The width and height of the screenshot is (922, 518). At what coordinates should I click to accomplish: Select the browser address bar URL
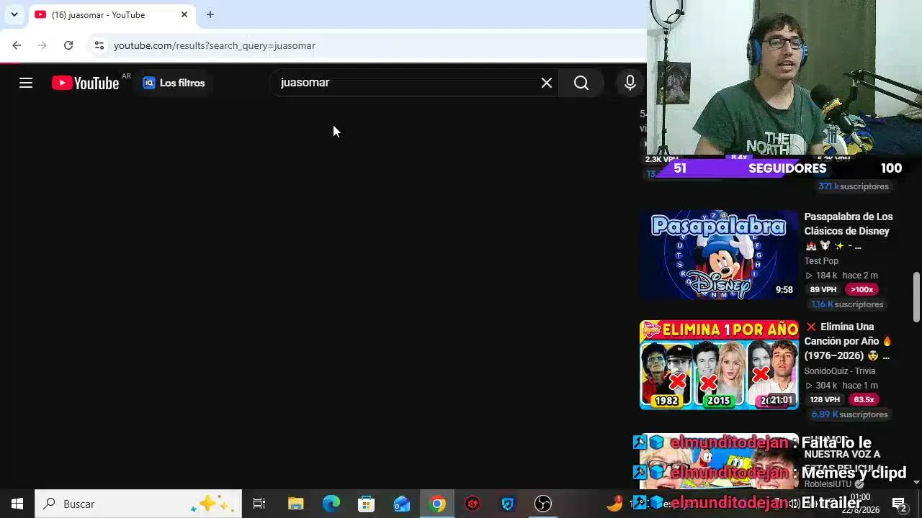(x=215, y=45)
